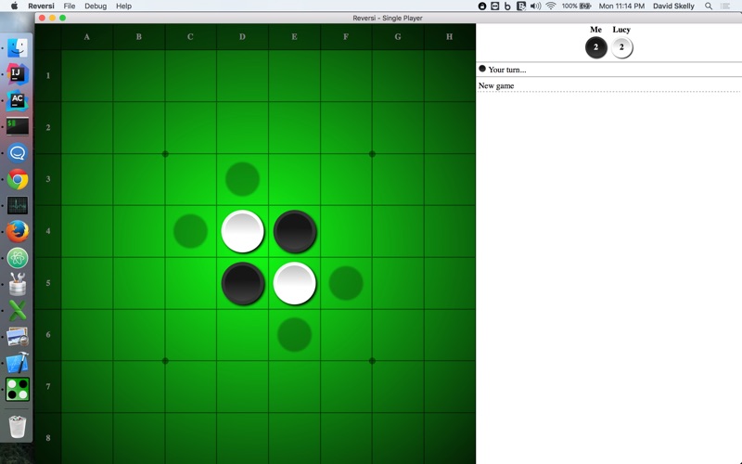Click row label 1 on the board
The image size is (742, 464).
coord(48,76)
